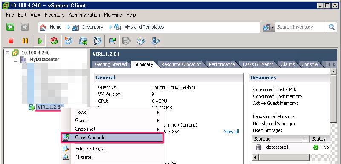Switch to the Resource Allocation tab
The image size is (341, 164).
pos(181,64)
